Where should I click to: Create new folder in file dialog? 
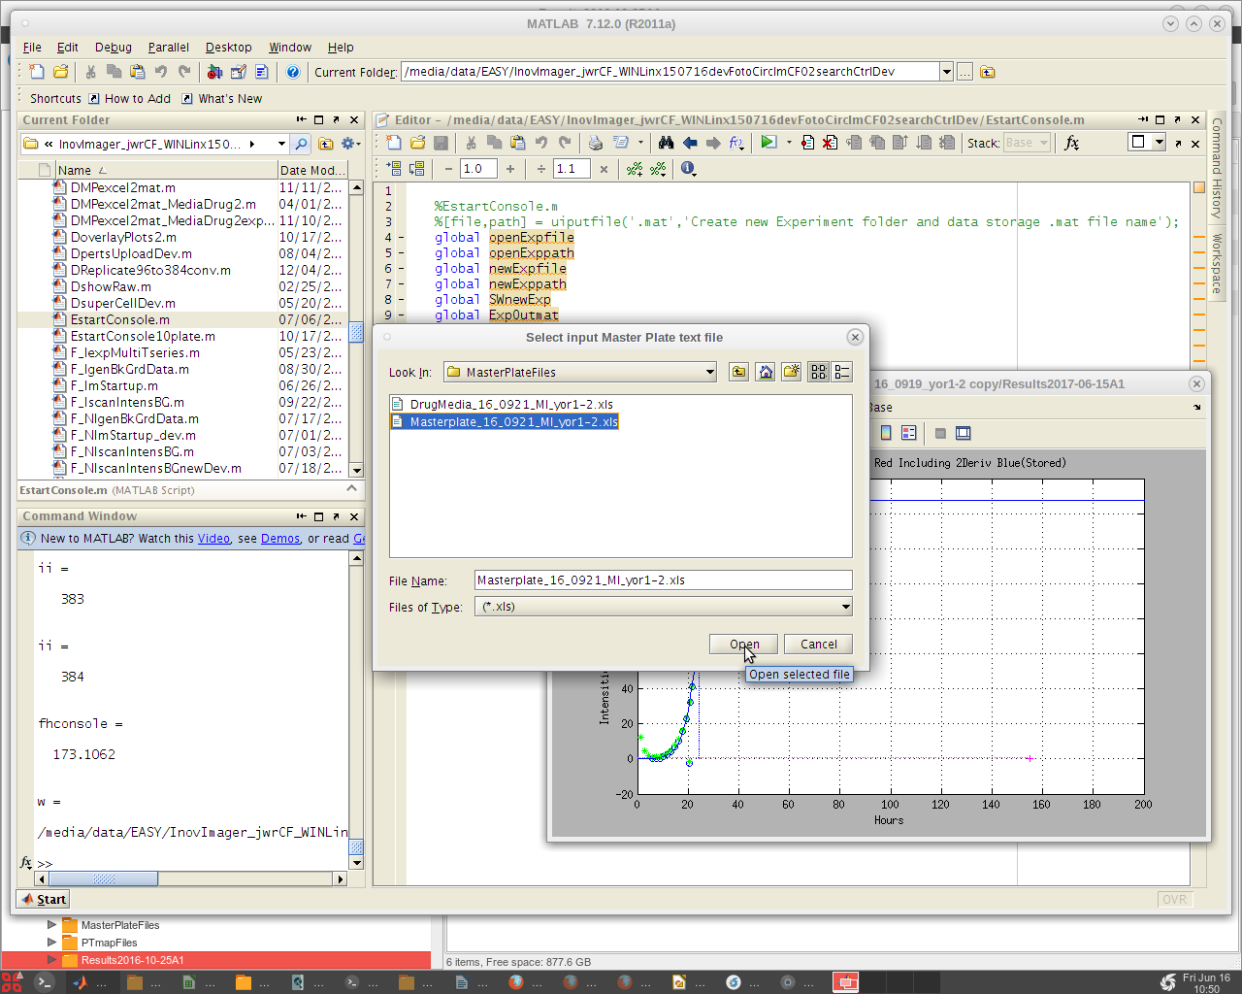(x=792, y=372)
